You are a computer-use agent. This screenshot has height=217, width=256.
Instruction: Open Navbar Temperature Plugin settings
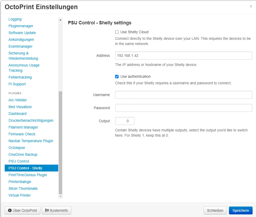31,141
